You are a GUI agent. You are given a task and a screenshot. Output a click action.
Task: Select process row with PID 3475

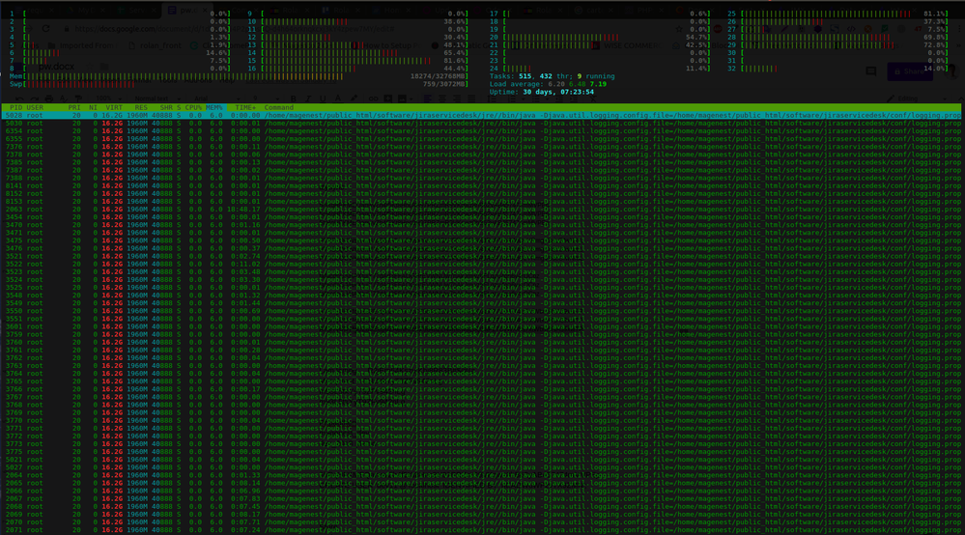[x=481, y=240]
